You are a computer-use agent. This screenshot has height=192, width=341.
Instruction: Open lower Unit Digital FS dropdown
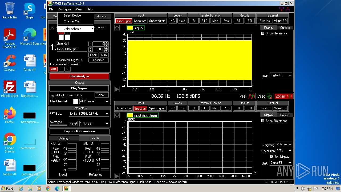click(281, 163)
